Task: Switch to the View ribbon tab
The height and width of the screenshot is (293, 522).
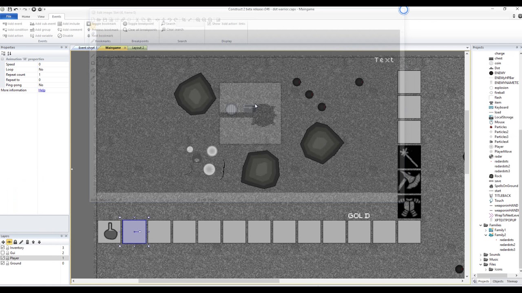Action: coord(41,17)
